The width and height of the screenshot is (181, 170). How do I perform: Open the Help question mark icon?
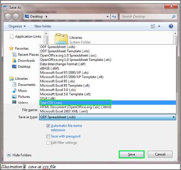tap(171, 26)
